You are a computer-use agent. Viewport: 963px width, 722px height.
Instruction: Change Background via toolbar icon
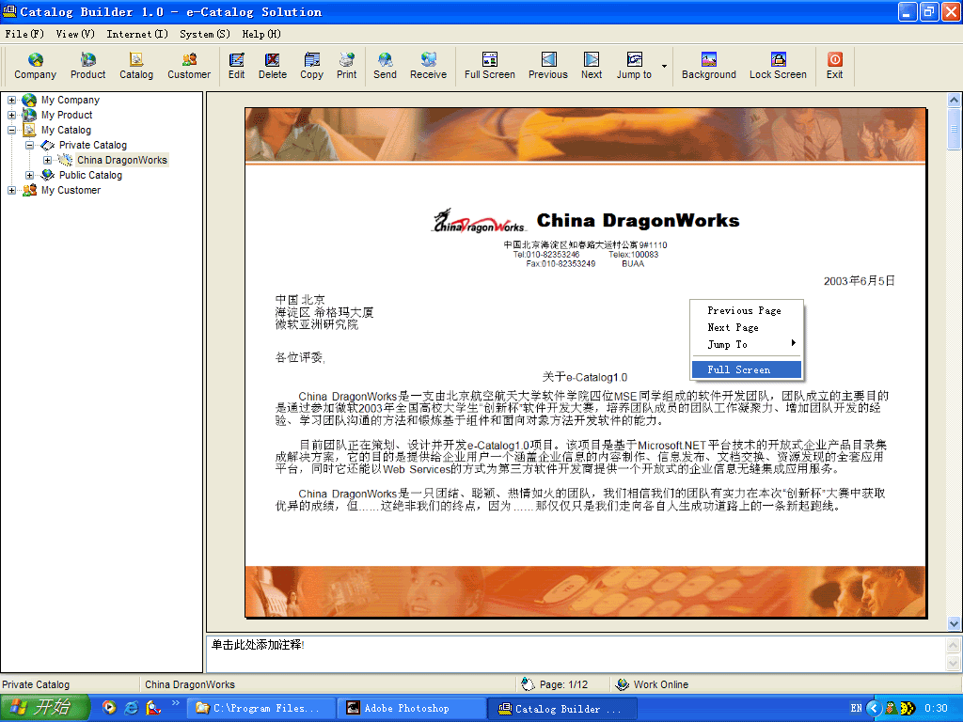click(709, 66)
